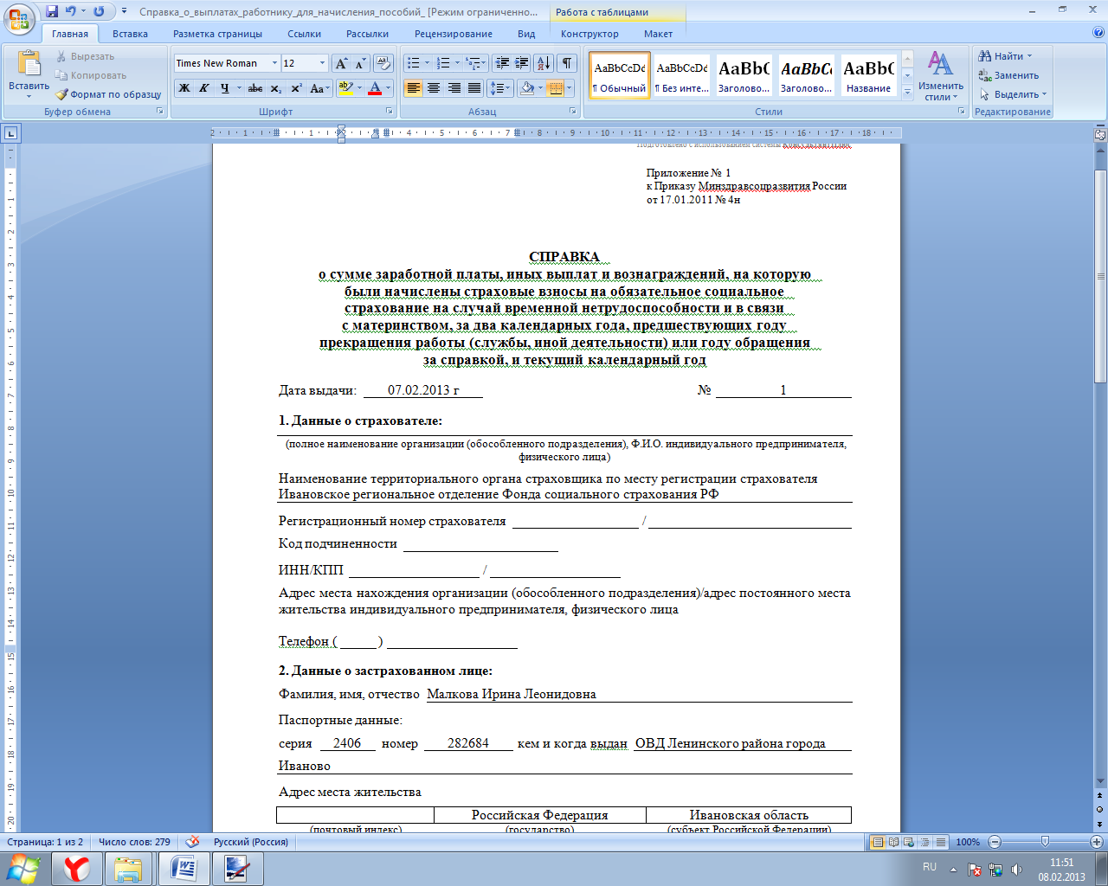Click the Найти button
Screen dimensions: 1108x886
click(1005, 56)
